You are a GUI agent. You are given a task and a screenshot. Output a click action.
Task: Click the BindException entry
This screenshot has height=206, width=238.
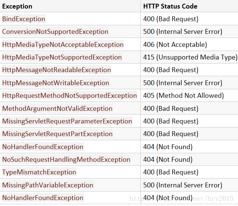(x=24, y=19)
